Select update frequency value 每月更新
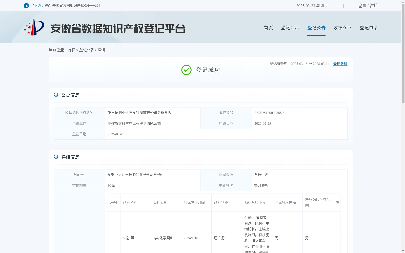Image resolution: width=405 pixels, height=253 pixels. pos(261,185)
